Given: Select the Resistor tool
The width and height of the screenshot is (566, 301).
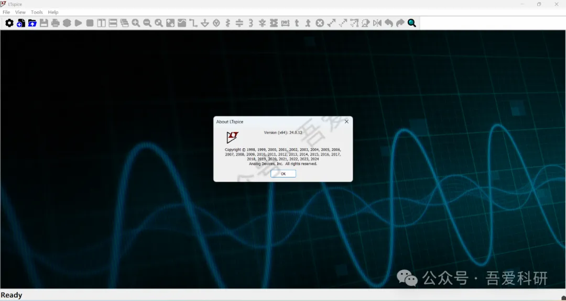Looking at the screenshot, I should point(228,23).
